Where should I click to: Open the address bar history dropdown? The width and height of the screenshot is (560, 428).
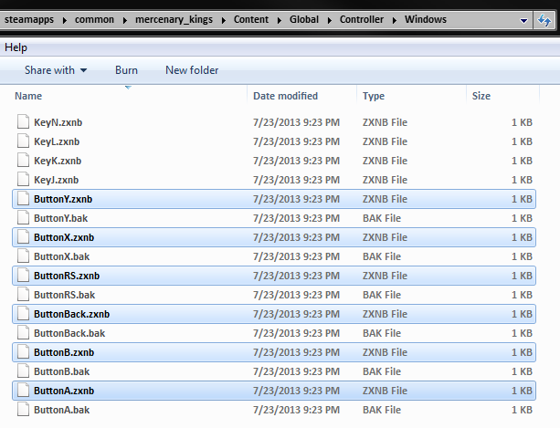click(523, 20)
